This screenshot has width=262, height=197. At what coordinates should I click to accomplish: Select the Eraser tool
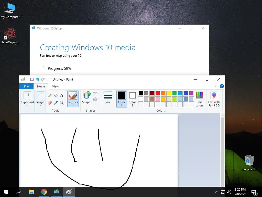pos(50,103)
